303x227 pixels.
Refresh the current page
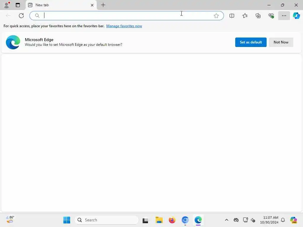point(21,16)
